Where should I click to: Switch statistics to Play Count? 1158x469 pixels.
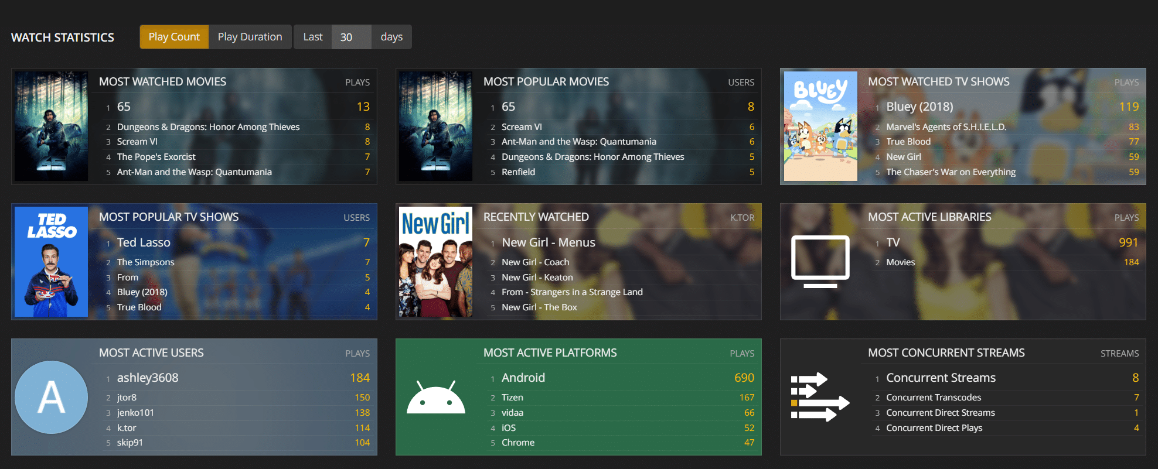[x=174, y=37]
